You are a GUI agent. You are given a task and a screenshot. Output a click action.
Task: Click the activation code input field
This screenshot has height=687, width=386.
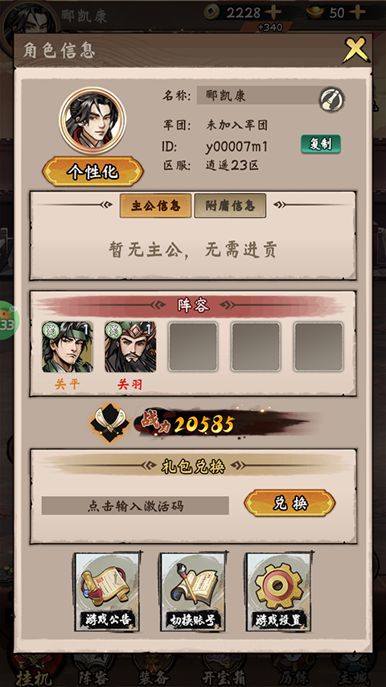(x=135, y=506)
